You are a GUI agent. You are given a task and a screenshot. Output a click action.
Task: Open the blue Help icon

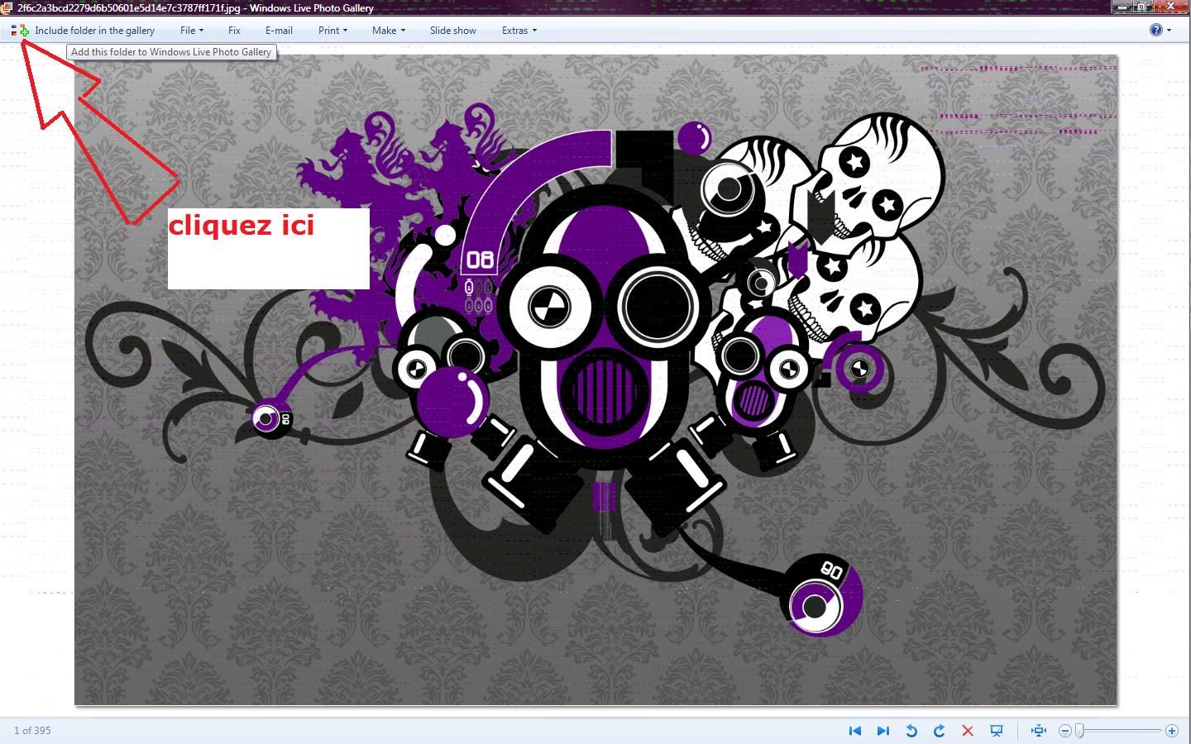[1156, 31]
